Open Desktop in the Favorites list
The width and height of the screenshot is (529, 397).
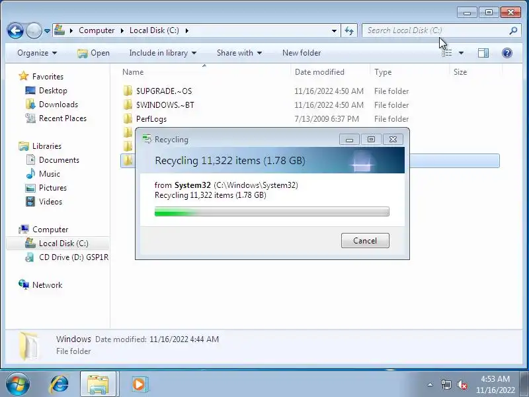coord(53,91)
